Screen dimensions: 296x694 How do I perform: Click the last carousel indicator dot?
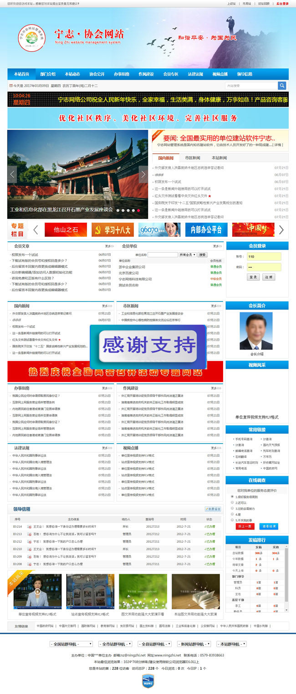point(139,210)
